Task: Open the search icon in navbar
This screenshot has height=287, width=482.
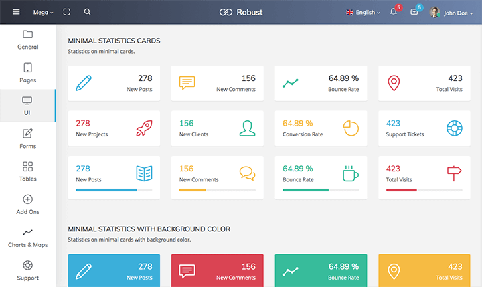Action: click(87, 11)
